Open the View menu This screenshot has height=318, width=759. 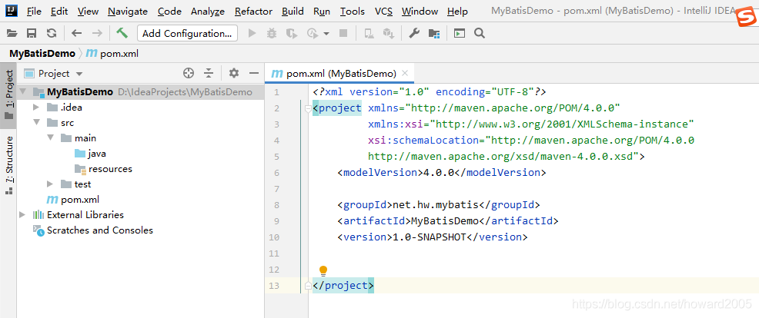pyautogui.click(x=88, y=11)
